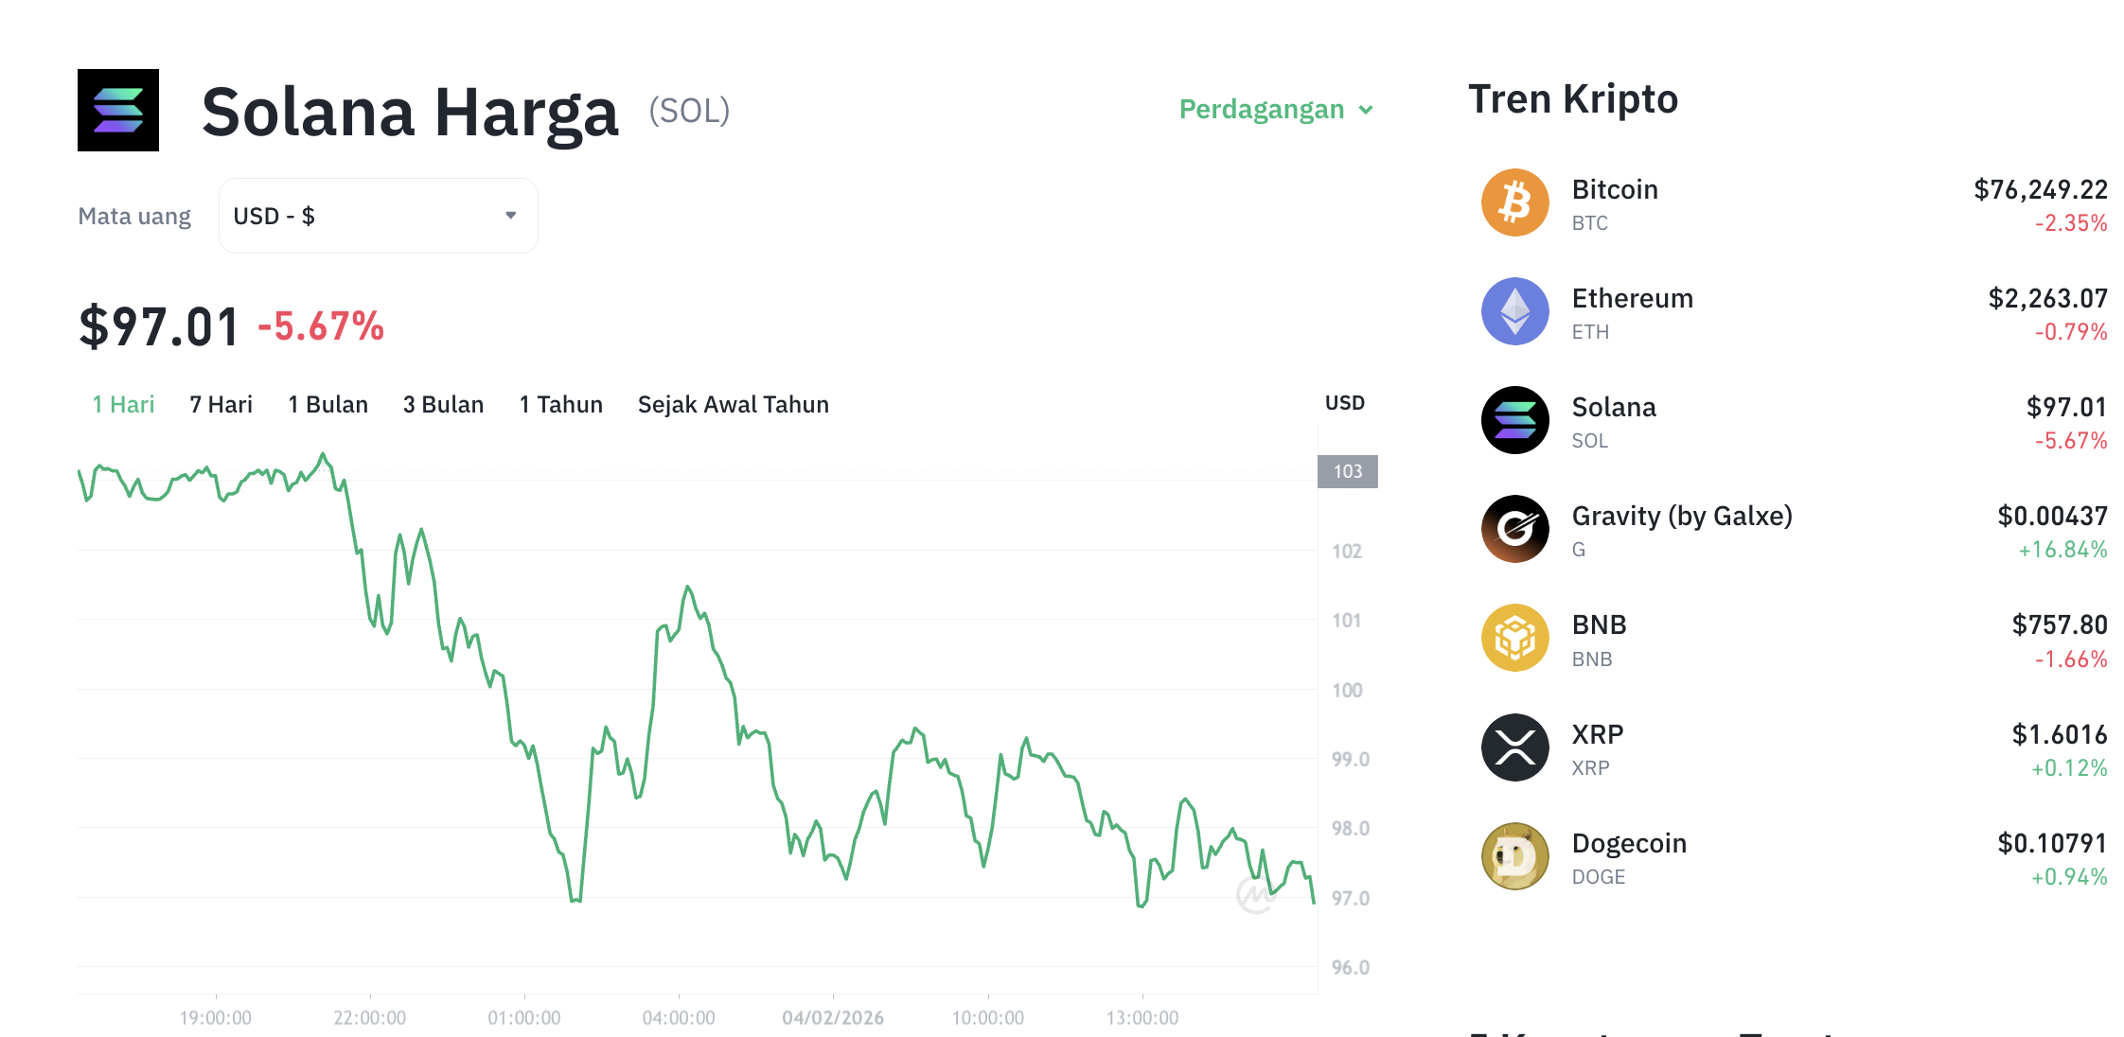The width and height of the screenshot is (2124, 1037).
Task: Click the Tren Kripto section heading
Action: [1573, 98]
